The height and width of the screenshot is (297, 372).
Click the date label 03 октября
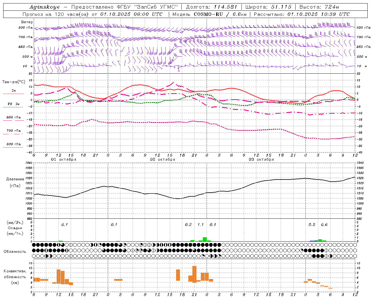point(261,160)
